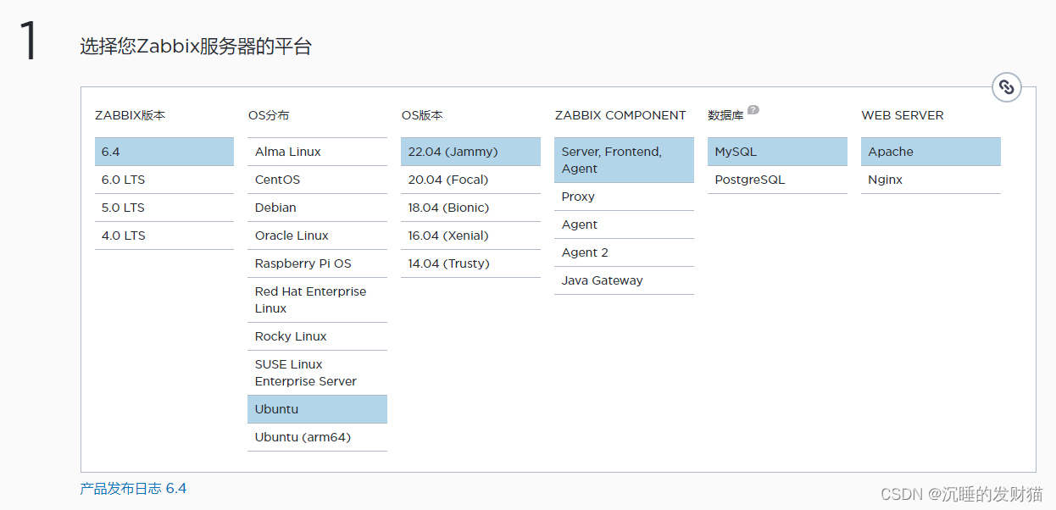Click the ZABBIX COMPONENT column heading

(x=620, y=115)
